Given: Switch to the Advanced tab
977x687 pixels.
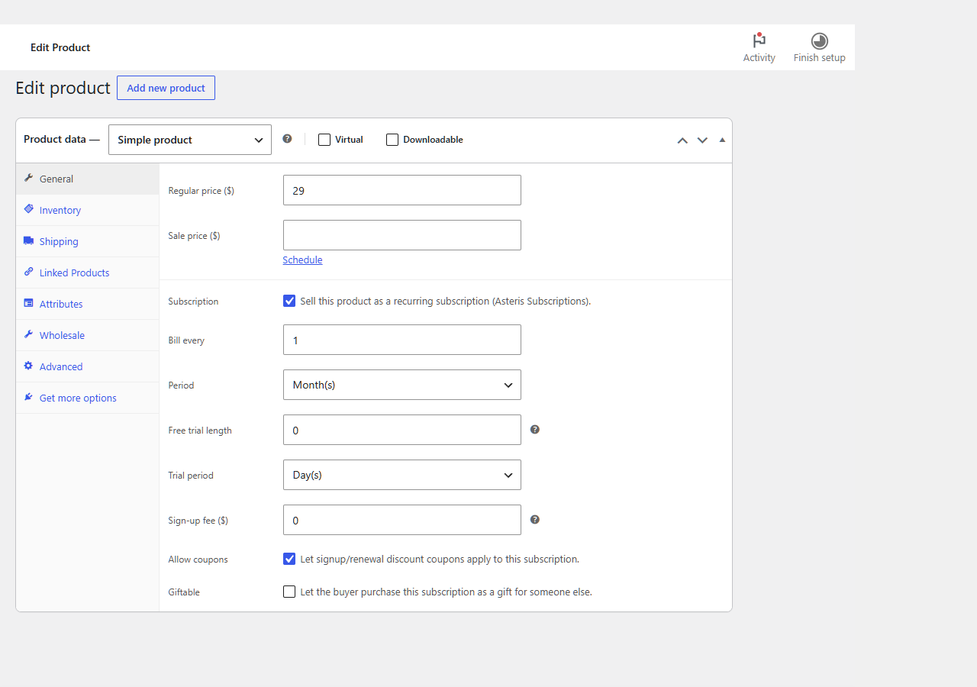Looking at the screenshot, I should click(x=88, y=366).
